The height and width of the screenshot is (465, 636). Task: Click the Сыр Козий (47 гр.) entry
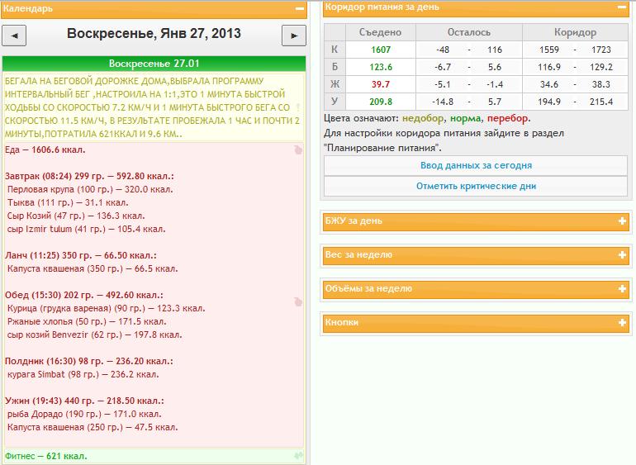coord(76,216)
